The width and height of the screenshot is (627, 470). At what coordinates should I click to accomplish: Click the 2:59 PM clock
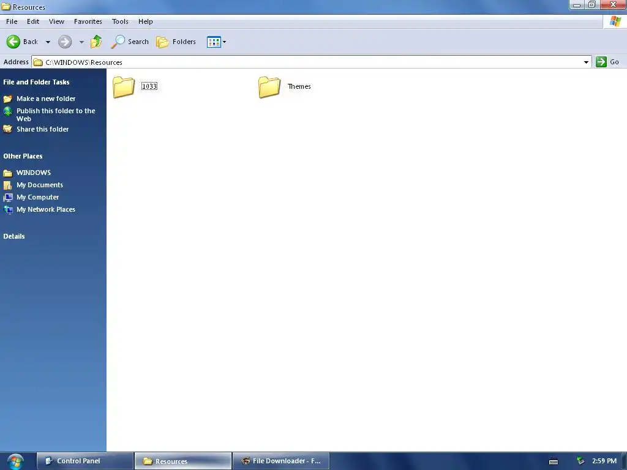click(x=604, y=461)
